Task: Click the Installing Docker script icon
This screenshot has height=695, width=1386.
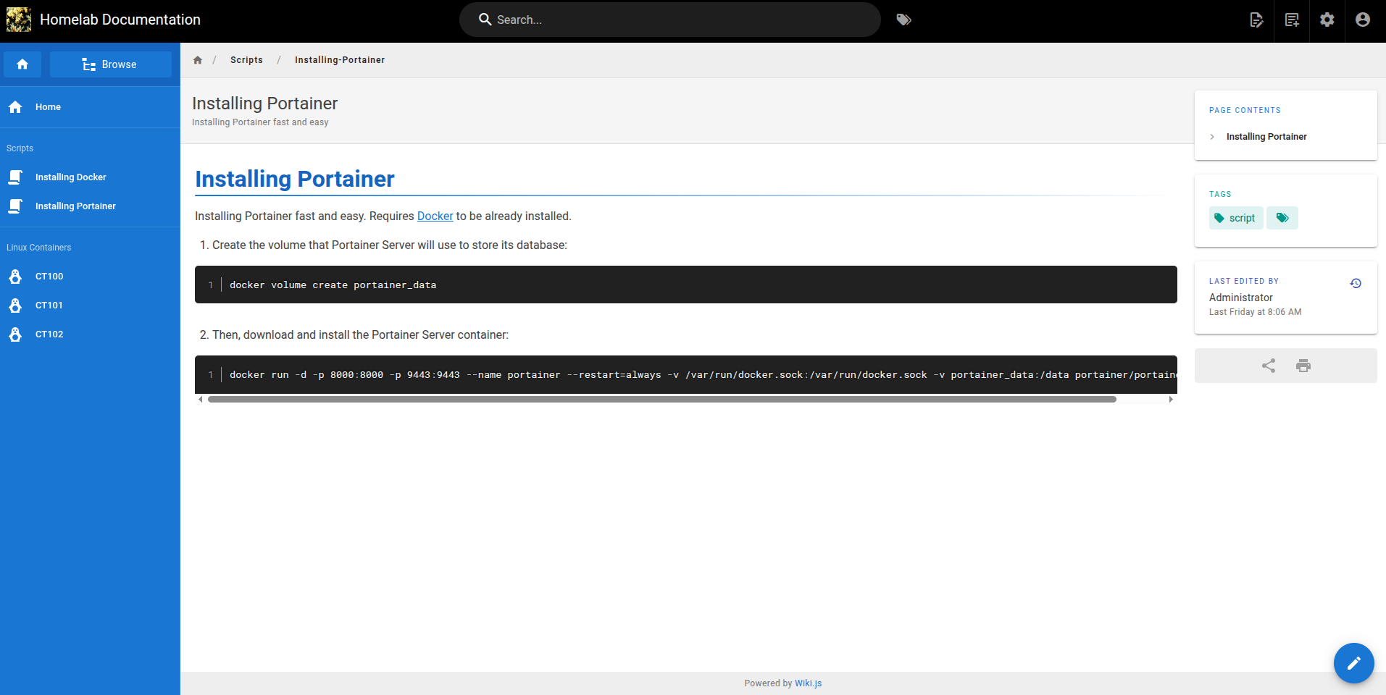Action: [15, 177]
